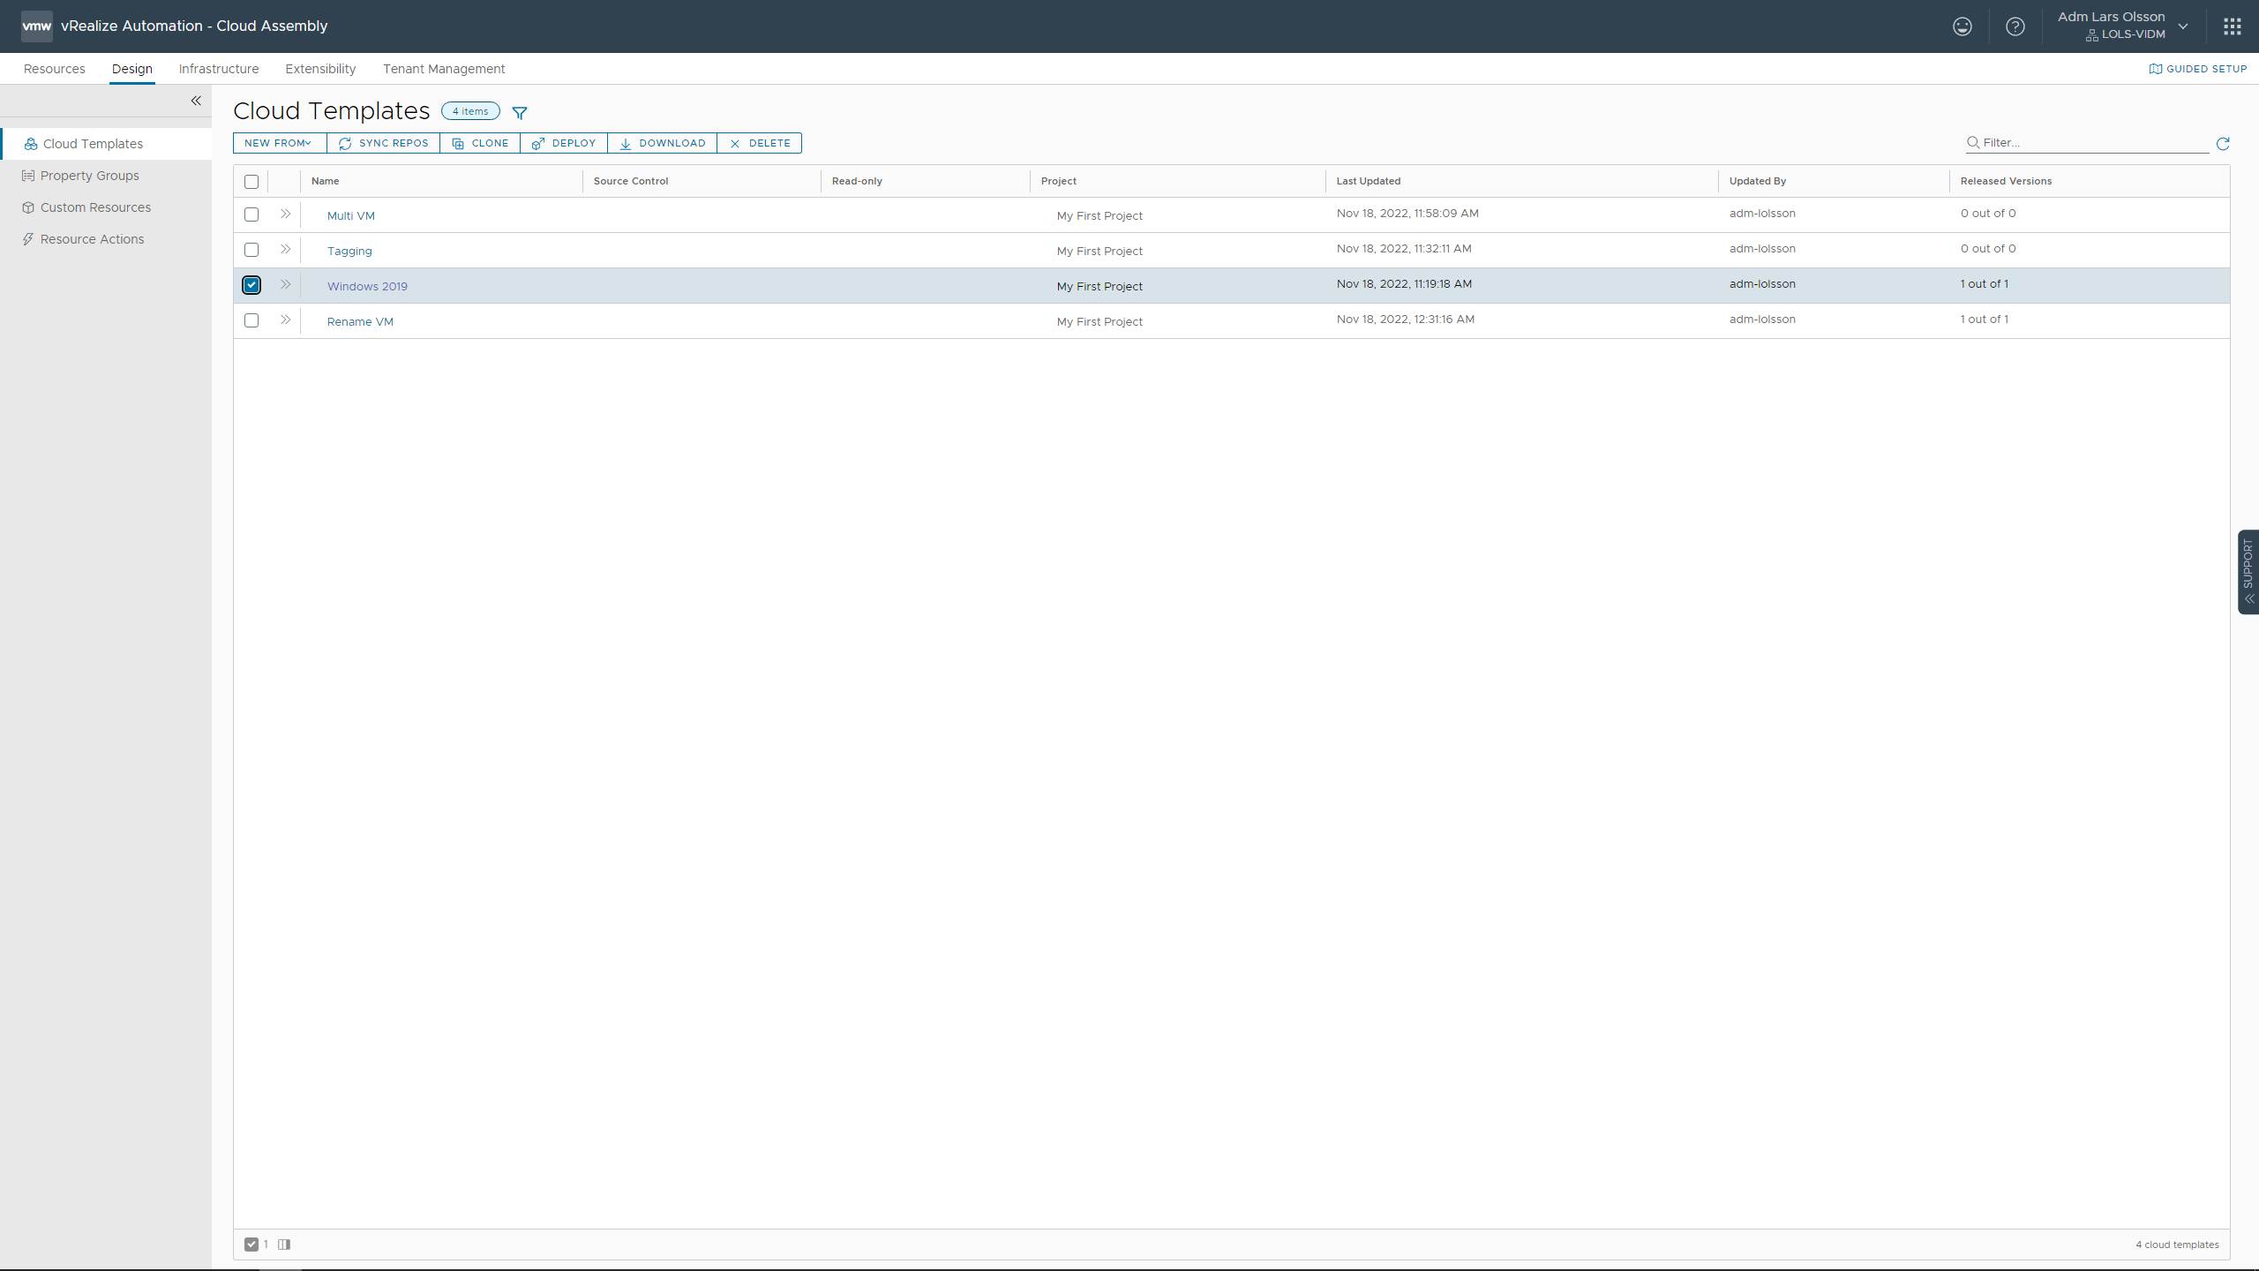Click the Nov 18, 2022, 11:19:18 AM timestamp
The width and height of the screenshot is (2259, 1271).
(1404, 284)
